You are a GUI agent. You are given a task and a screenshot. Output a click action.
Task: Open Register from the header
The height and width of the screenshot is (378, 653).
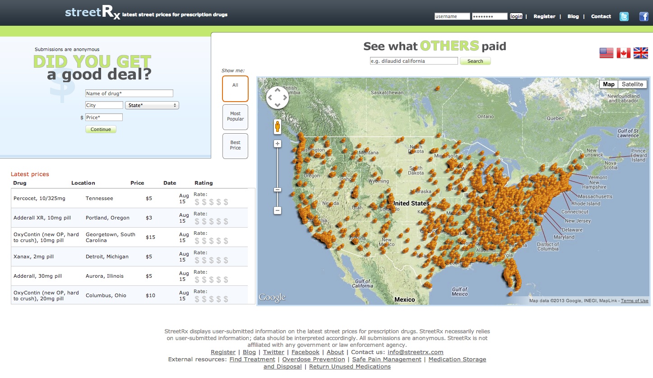pyautogui.click(x=544, y=16)
